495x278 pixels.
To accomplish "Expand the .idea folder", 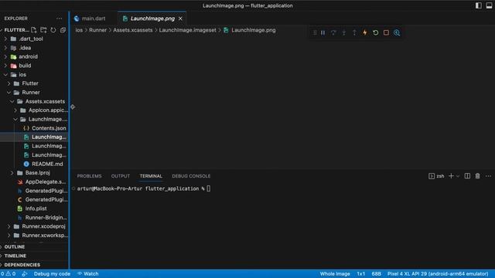I will [x=34, y=48].
